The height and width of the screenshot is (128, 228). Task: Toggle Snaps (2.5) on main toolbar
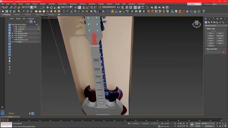(84, 7)
